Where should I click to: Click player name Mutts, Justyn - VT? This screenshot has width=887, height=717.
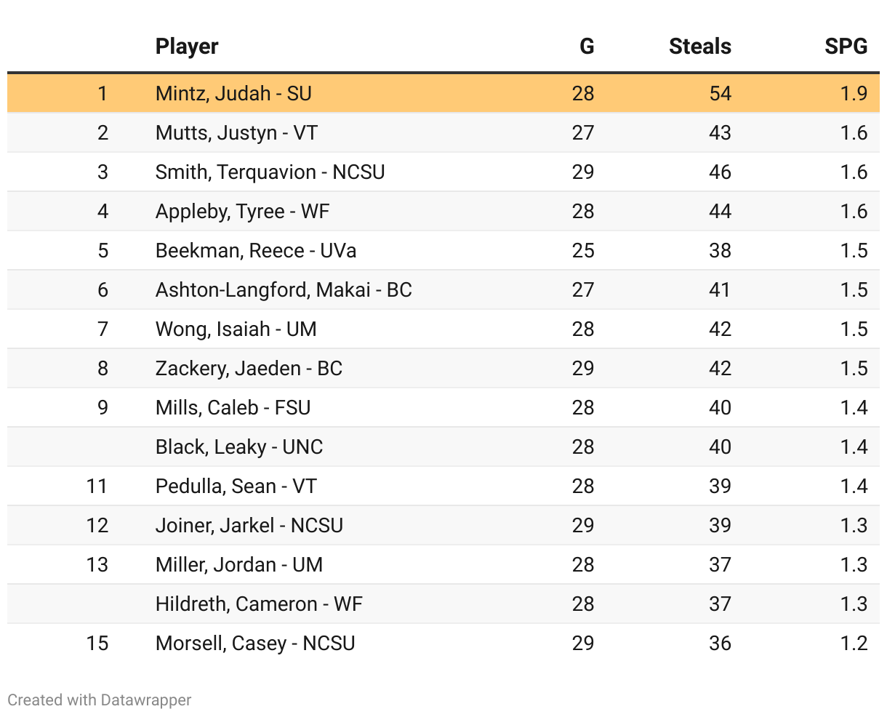(x=236, y=132)
